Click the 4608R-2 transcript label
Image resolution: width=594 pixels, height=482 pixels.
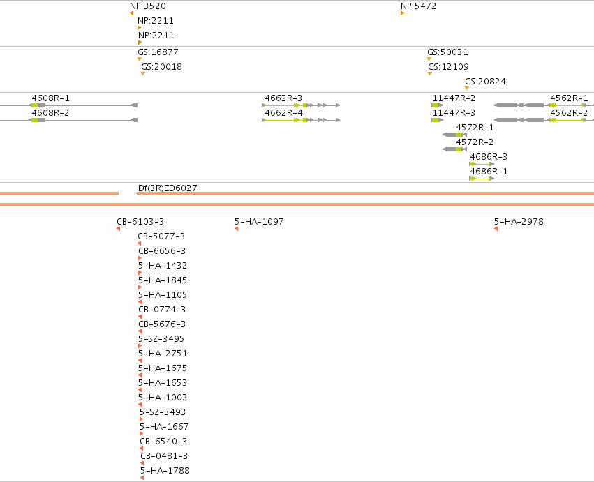tap(50, 113)
